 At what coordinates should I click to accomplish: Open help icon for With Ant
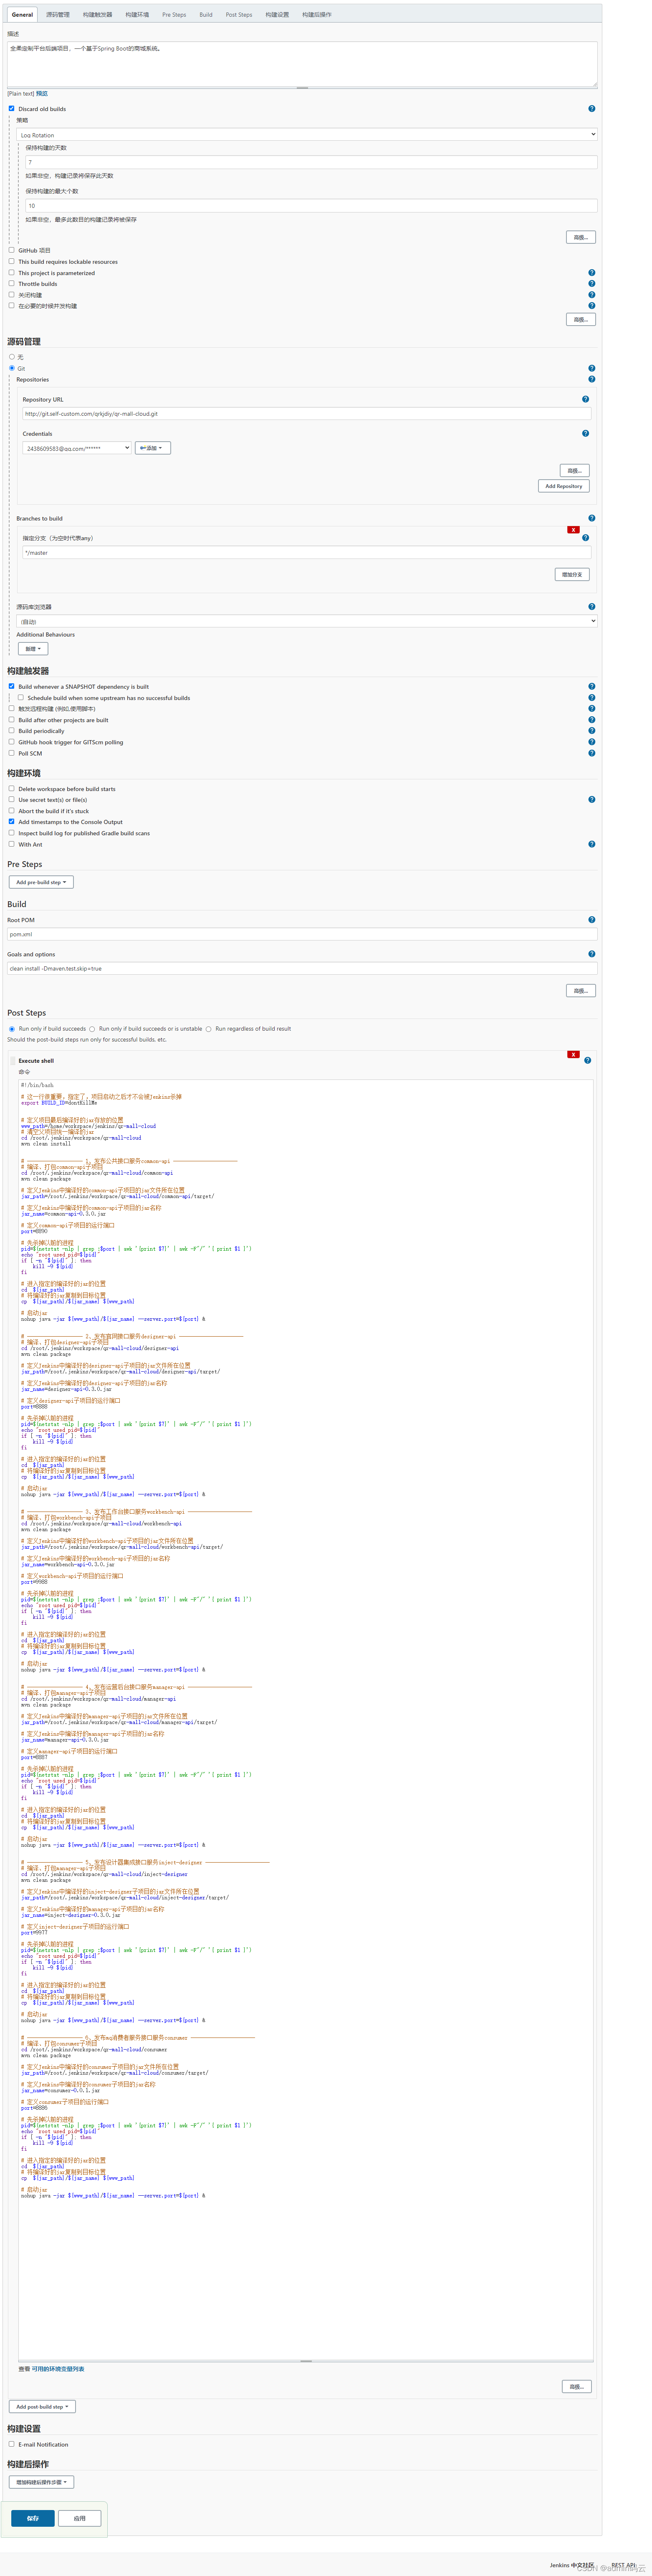coord(591,844)
